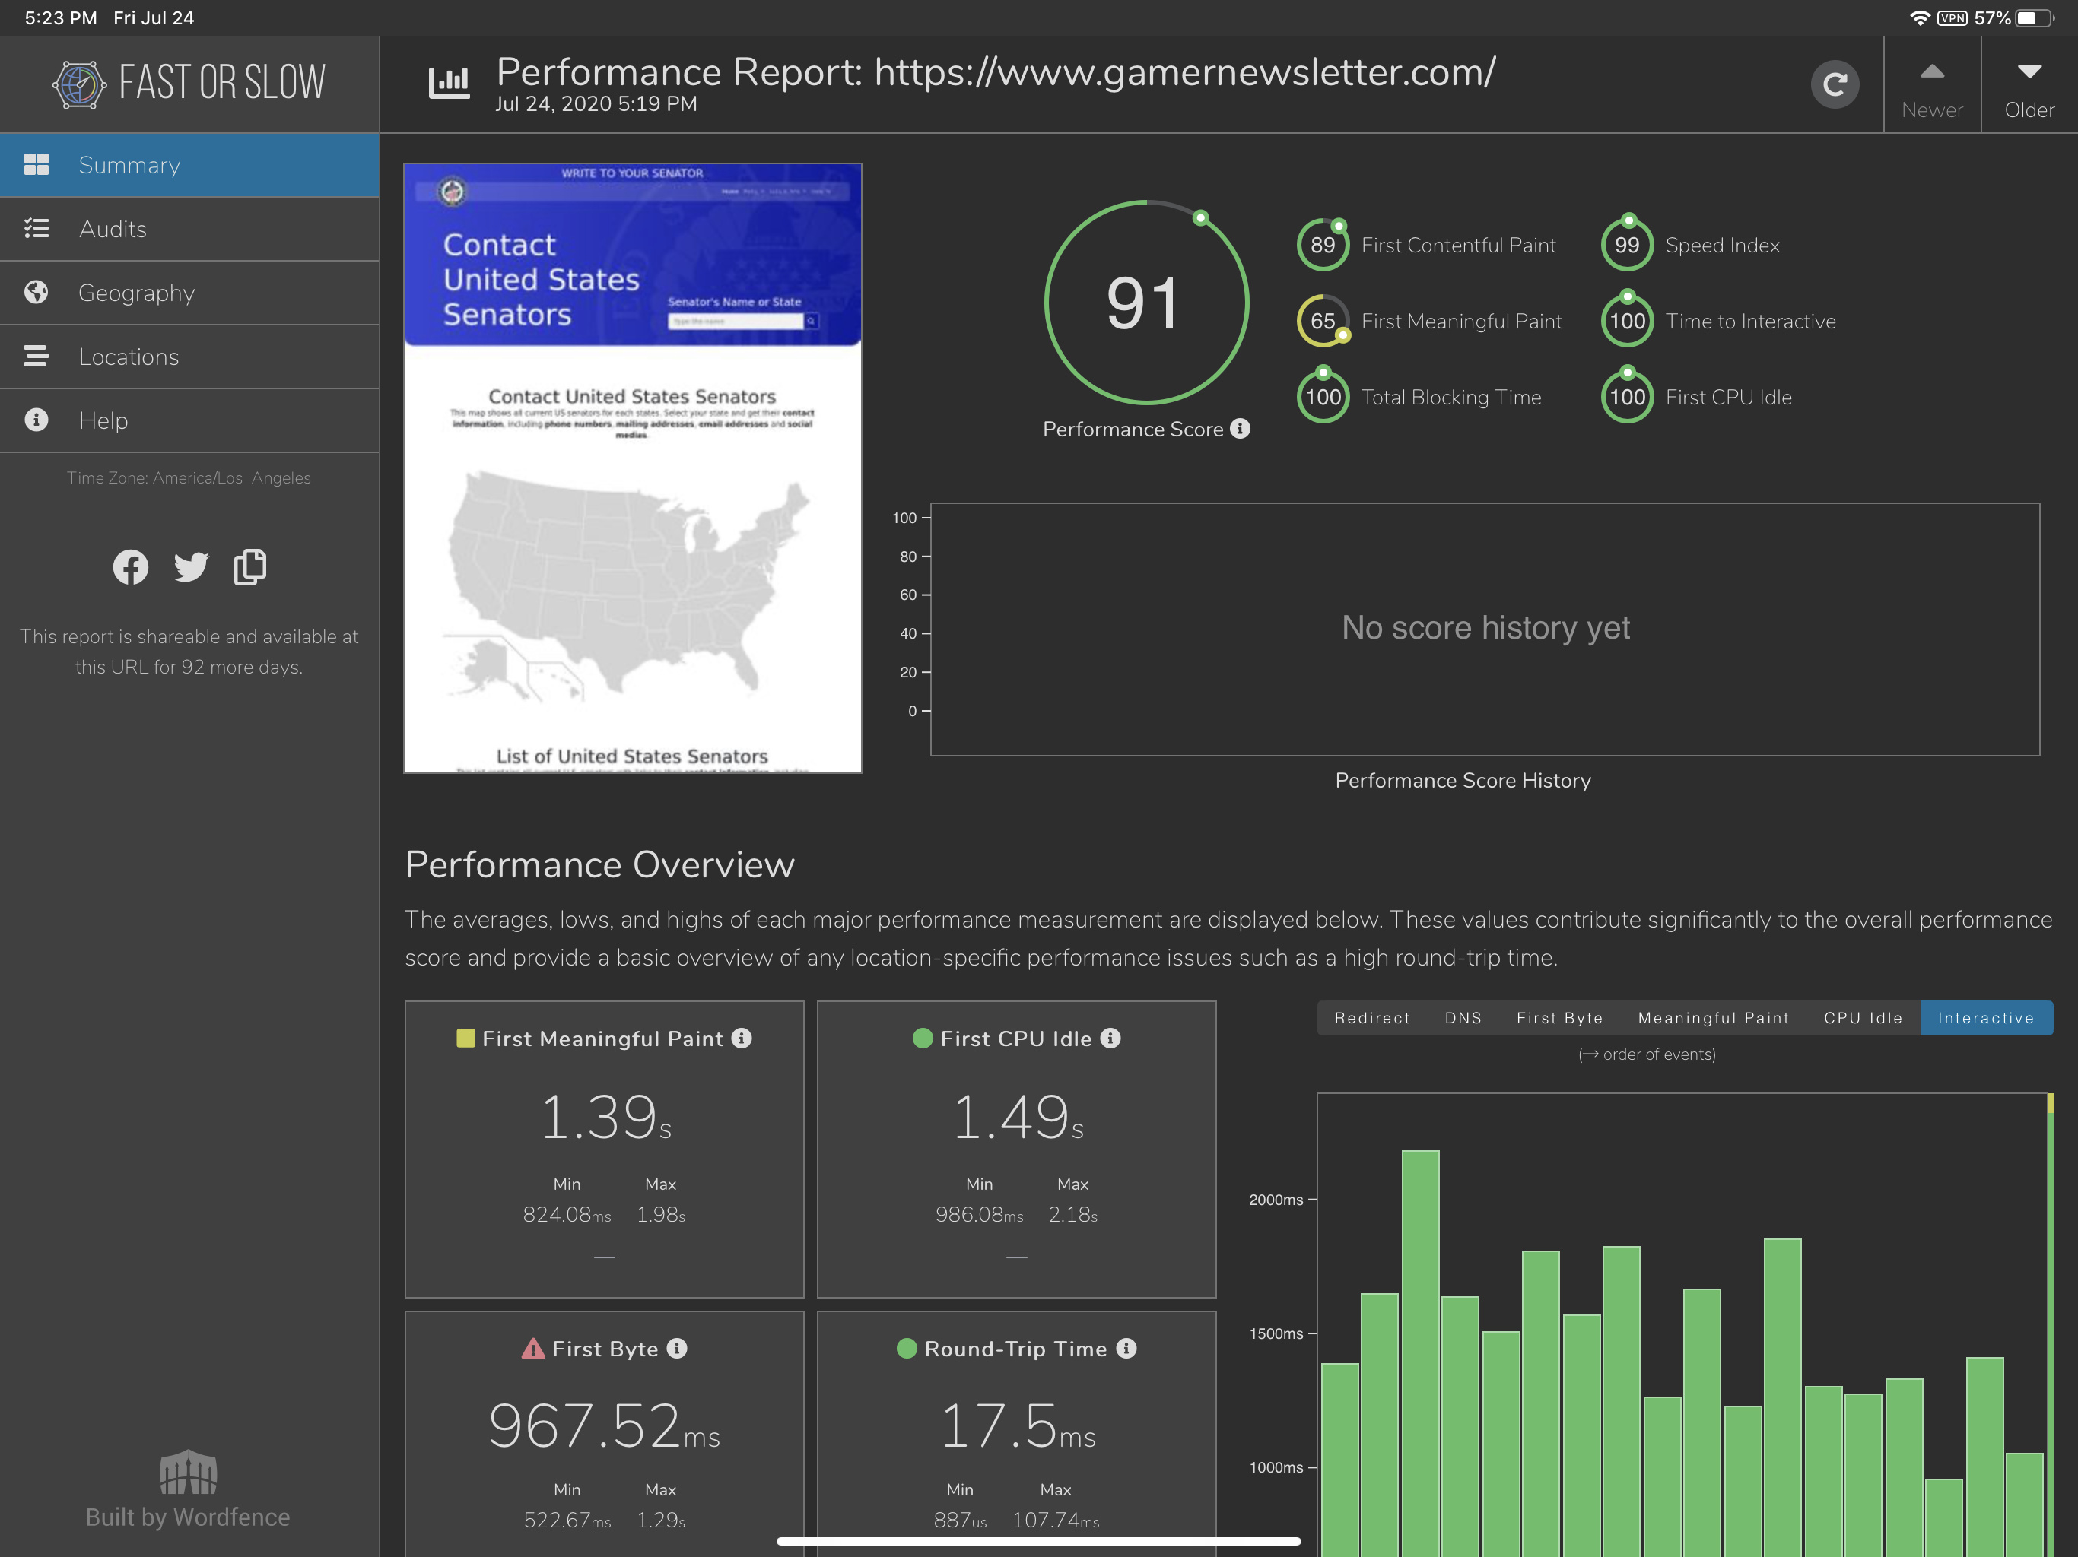Click info icon beside First CPU Idle
This screenshot has height=1557, width=2078.
click(1110, 1038)
